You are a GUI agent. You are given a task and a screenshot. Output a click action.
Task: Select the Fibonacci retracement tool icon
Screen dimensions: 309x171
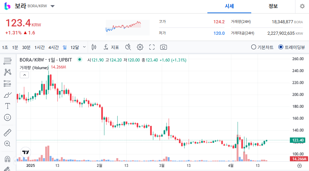8,84
